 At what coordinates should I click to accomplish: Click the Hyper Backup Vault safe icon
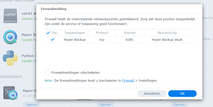click(x=10, y=93)
